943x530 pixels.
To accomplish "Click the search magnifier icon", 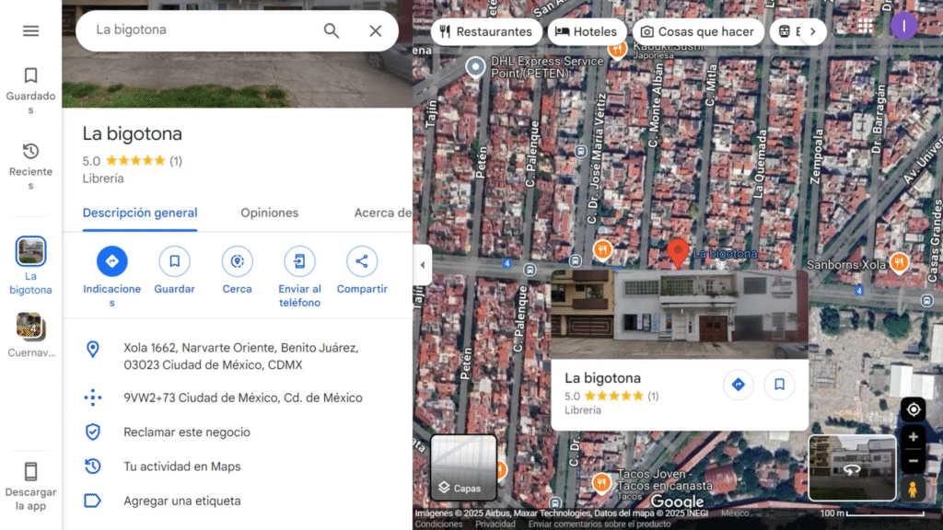I will [332, 30].
